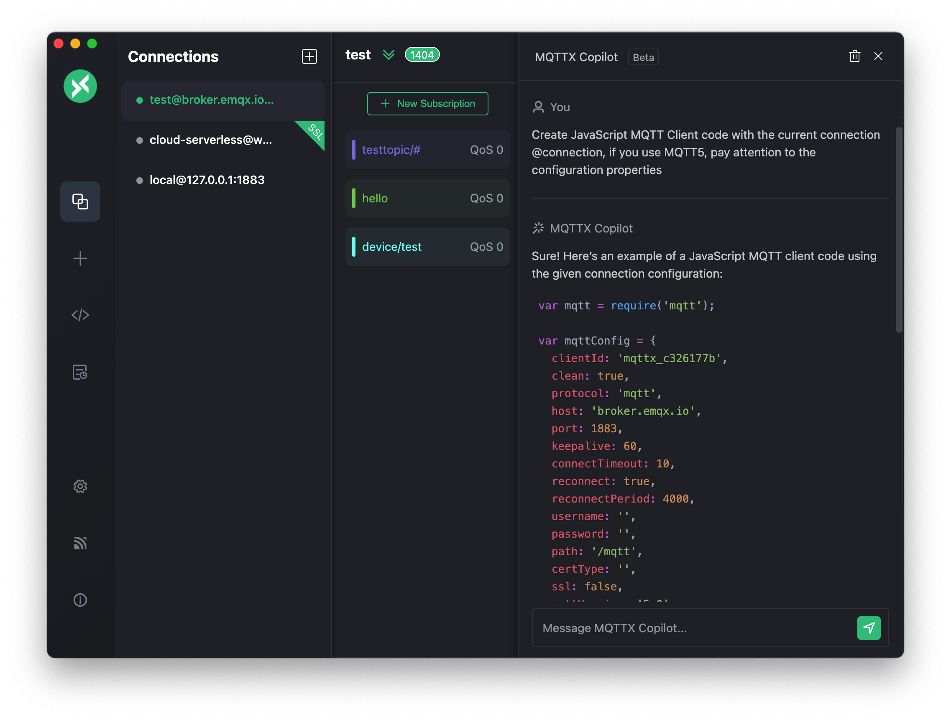Select the hello topic subscription
951x720 pixels.
pyautogui.click(x=427, y=199)
